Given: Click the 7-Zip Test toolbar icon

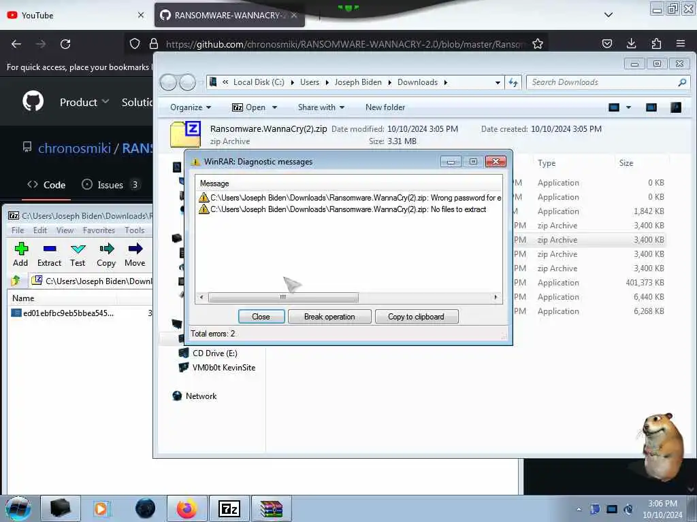Looking at the screenshot, I should [78, 254].
